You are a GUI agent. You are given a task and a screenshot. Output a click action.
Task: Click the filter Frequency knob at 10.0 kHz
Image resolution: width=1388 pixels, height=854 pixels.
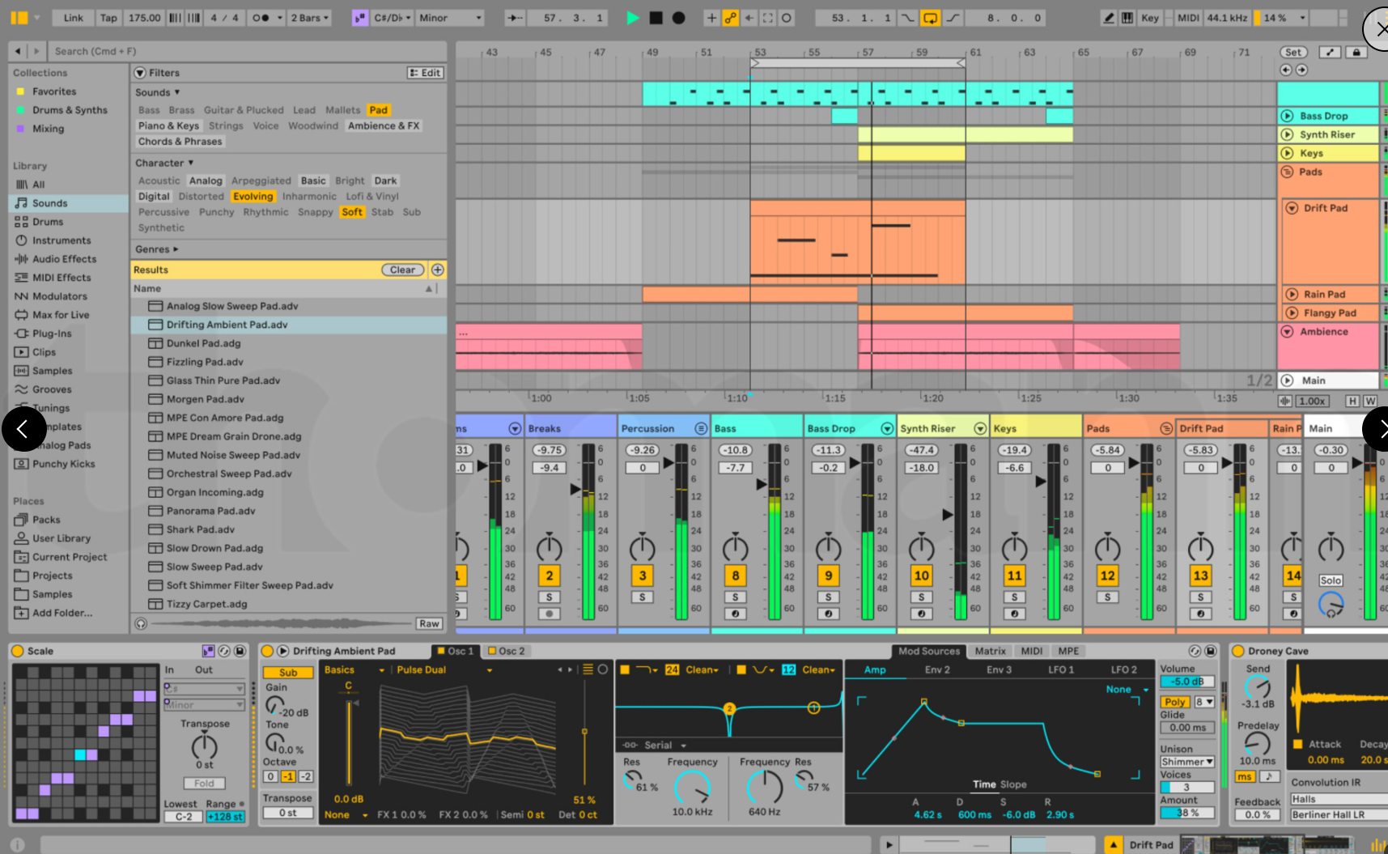tap(692, 787)
